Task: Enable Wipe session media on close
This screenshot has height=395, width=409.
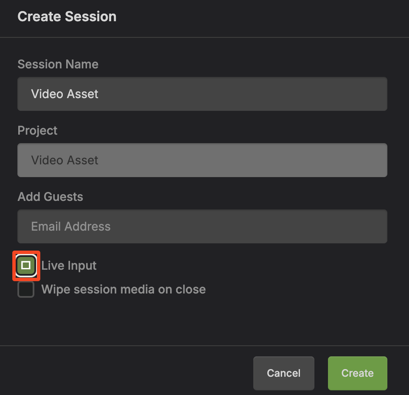Action: pos(26,290)
